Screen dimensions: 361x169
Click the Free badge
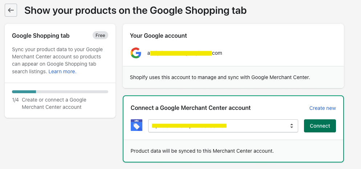click(x=100, y=35)
